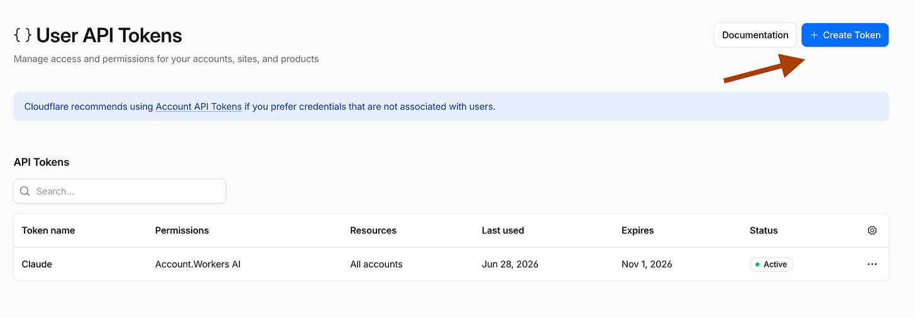Image resolution: width=915 pixels, height=317 pixels.
Task: Open the Documentation page
Action: (x=755, y=35)
